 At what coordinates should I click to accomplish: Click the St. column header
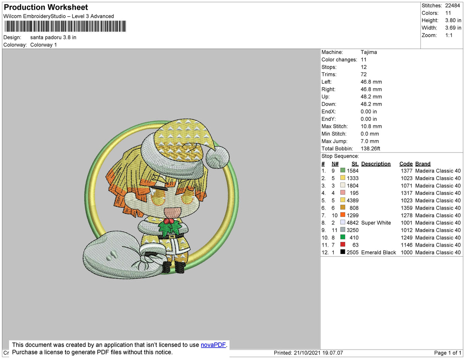tap(355, 163)
